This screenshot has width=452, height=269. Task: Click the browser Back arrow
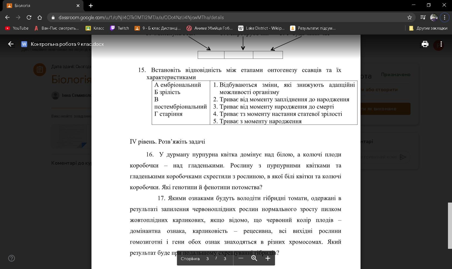point(7,17)
